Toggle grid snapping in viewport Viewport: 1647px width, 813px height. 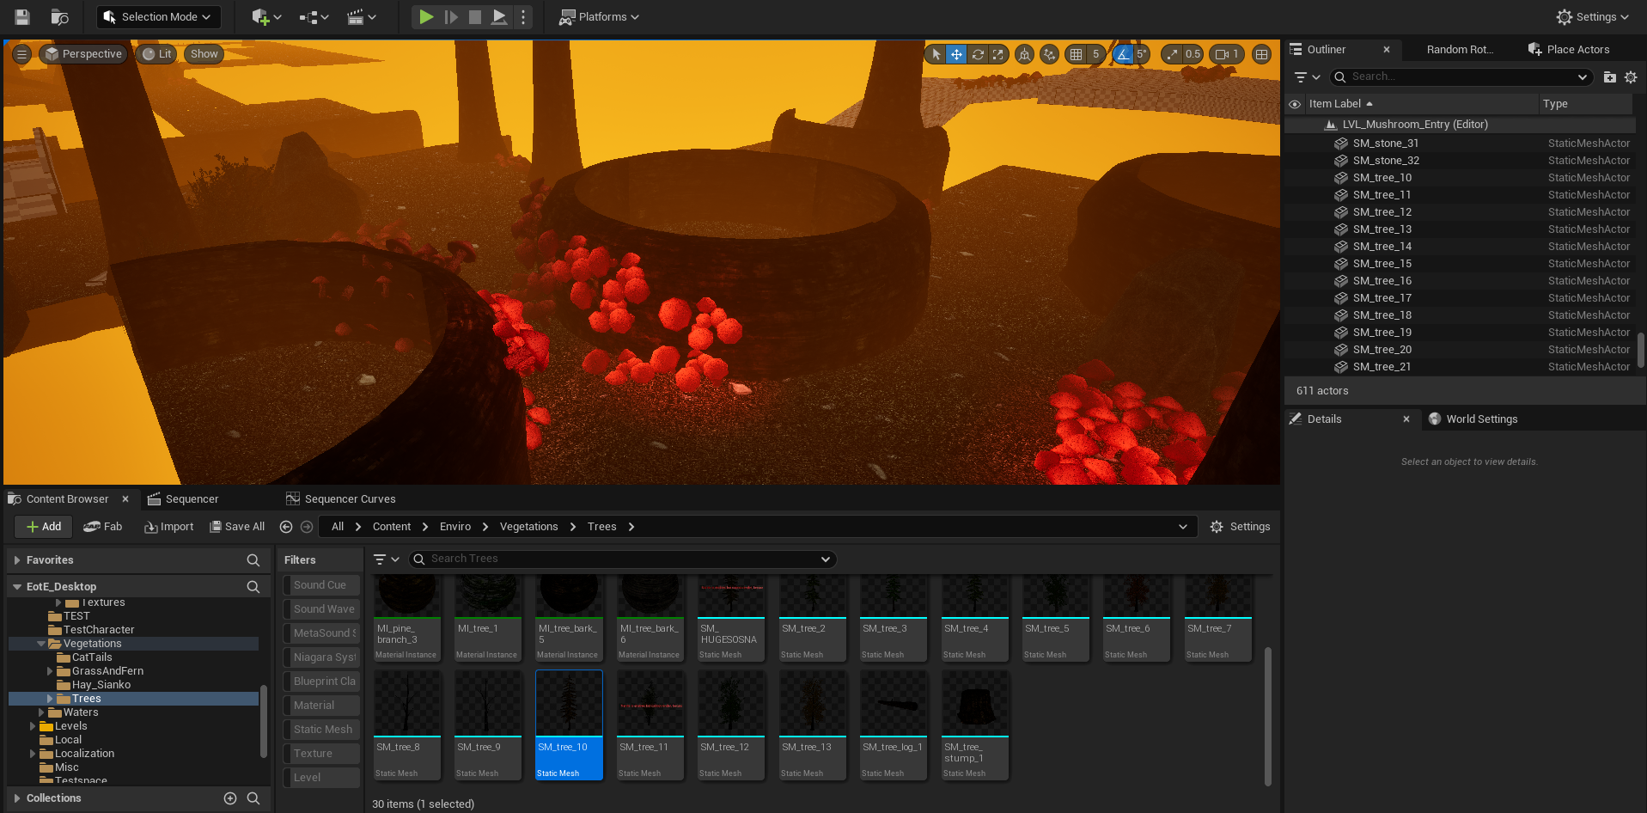pyautogui.click(x=1076, y=54)
